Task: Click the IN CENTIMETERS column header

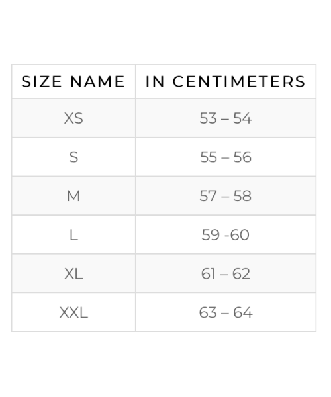Action: click(226, 81)
